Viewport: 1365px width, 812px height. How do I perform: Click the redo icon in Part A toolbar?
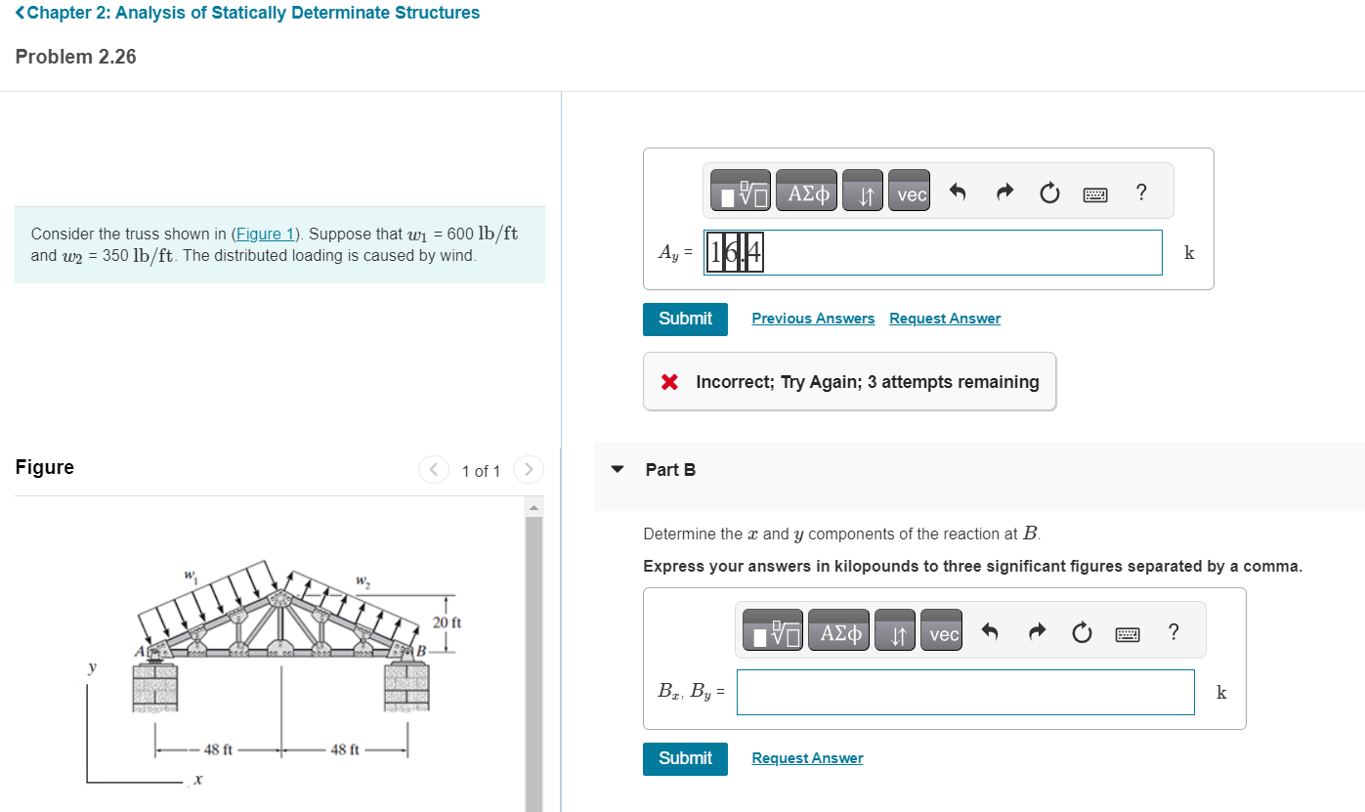(x=1004, y=190)
